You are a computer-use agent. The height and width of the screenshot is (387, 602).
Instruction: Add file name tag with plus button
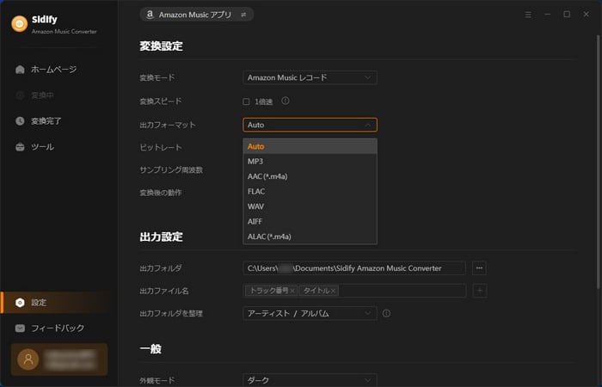pos(480,291)
